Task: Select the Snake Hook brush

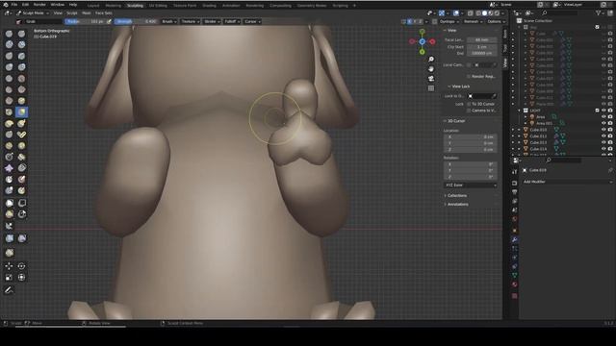Action: click(21, 123)
